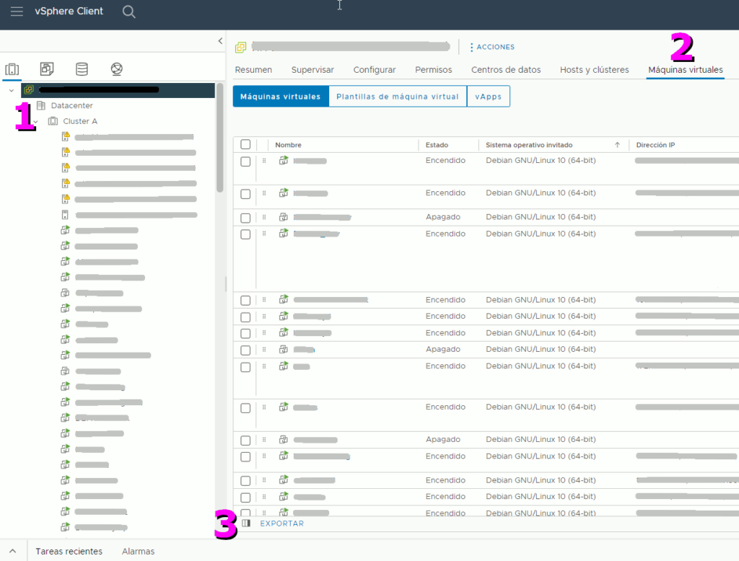
Task: Switch to the vApps sub-tab
Action: click(489, 96)
